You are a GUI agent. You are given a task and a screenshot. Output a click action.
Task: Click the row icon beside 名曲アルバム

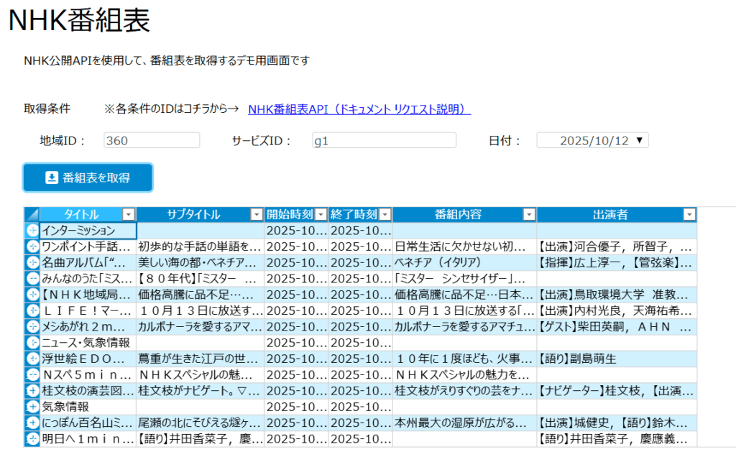pyautogui.click(x=32, y=262)
